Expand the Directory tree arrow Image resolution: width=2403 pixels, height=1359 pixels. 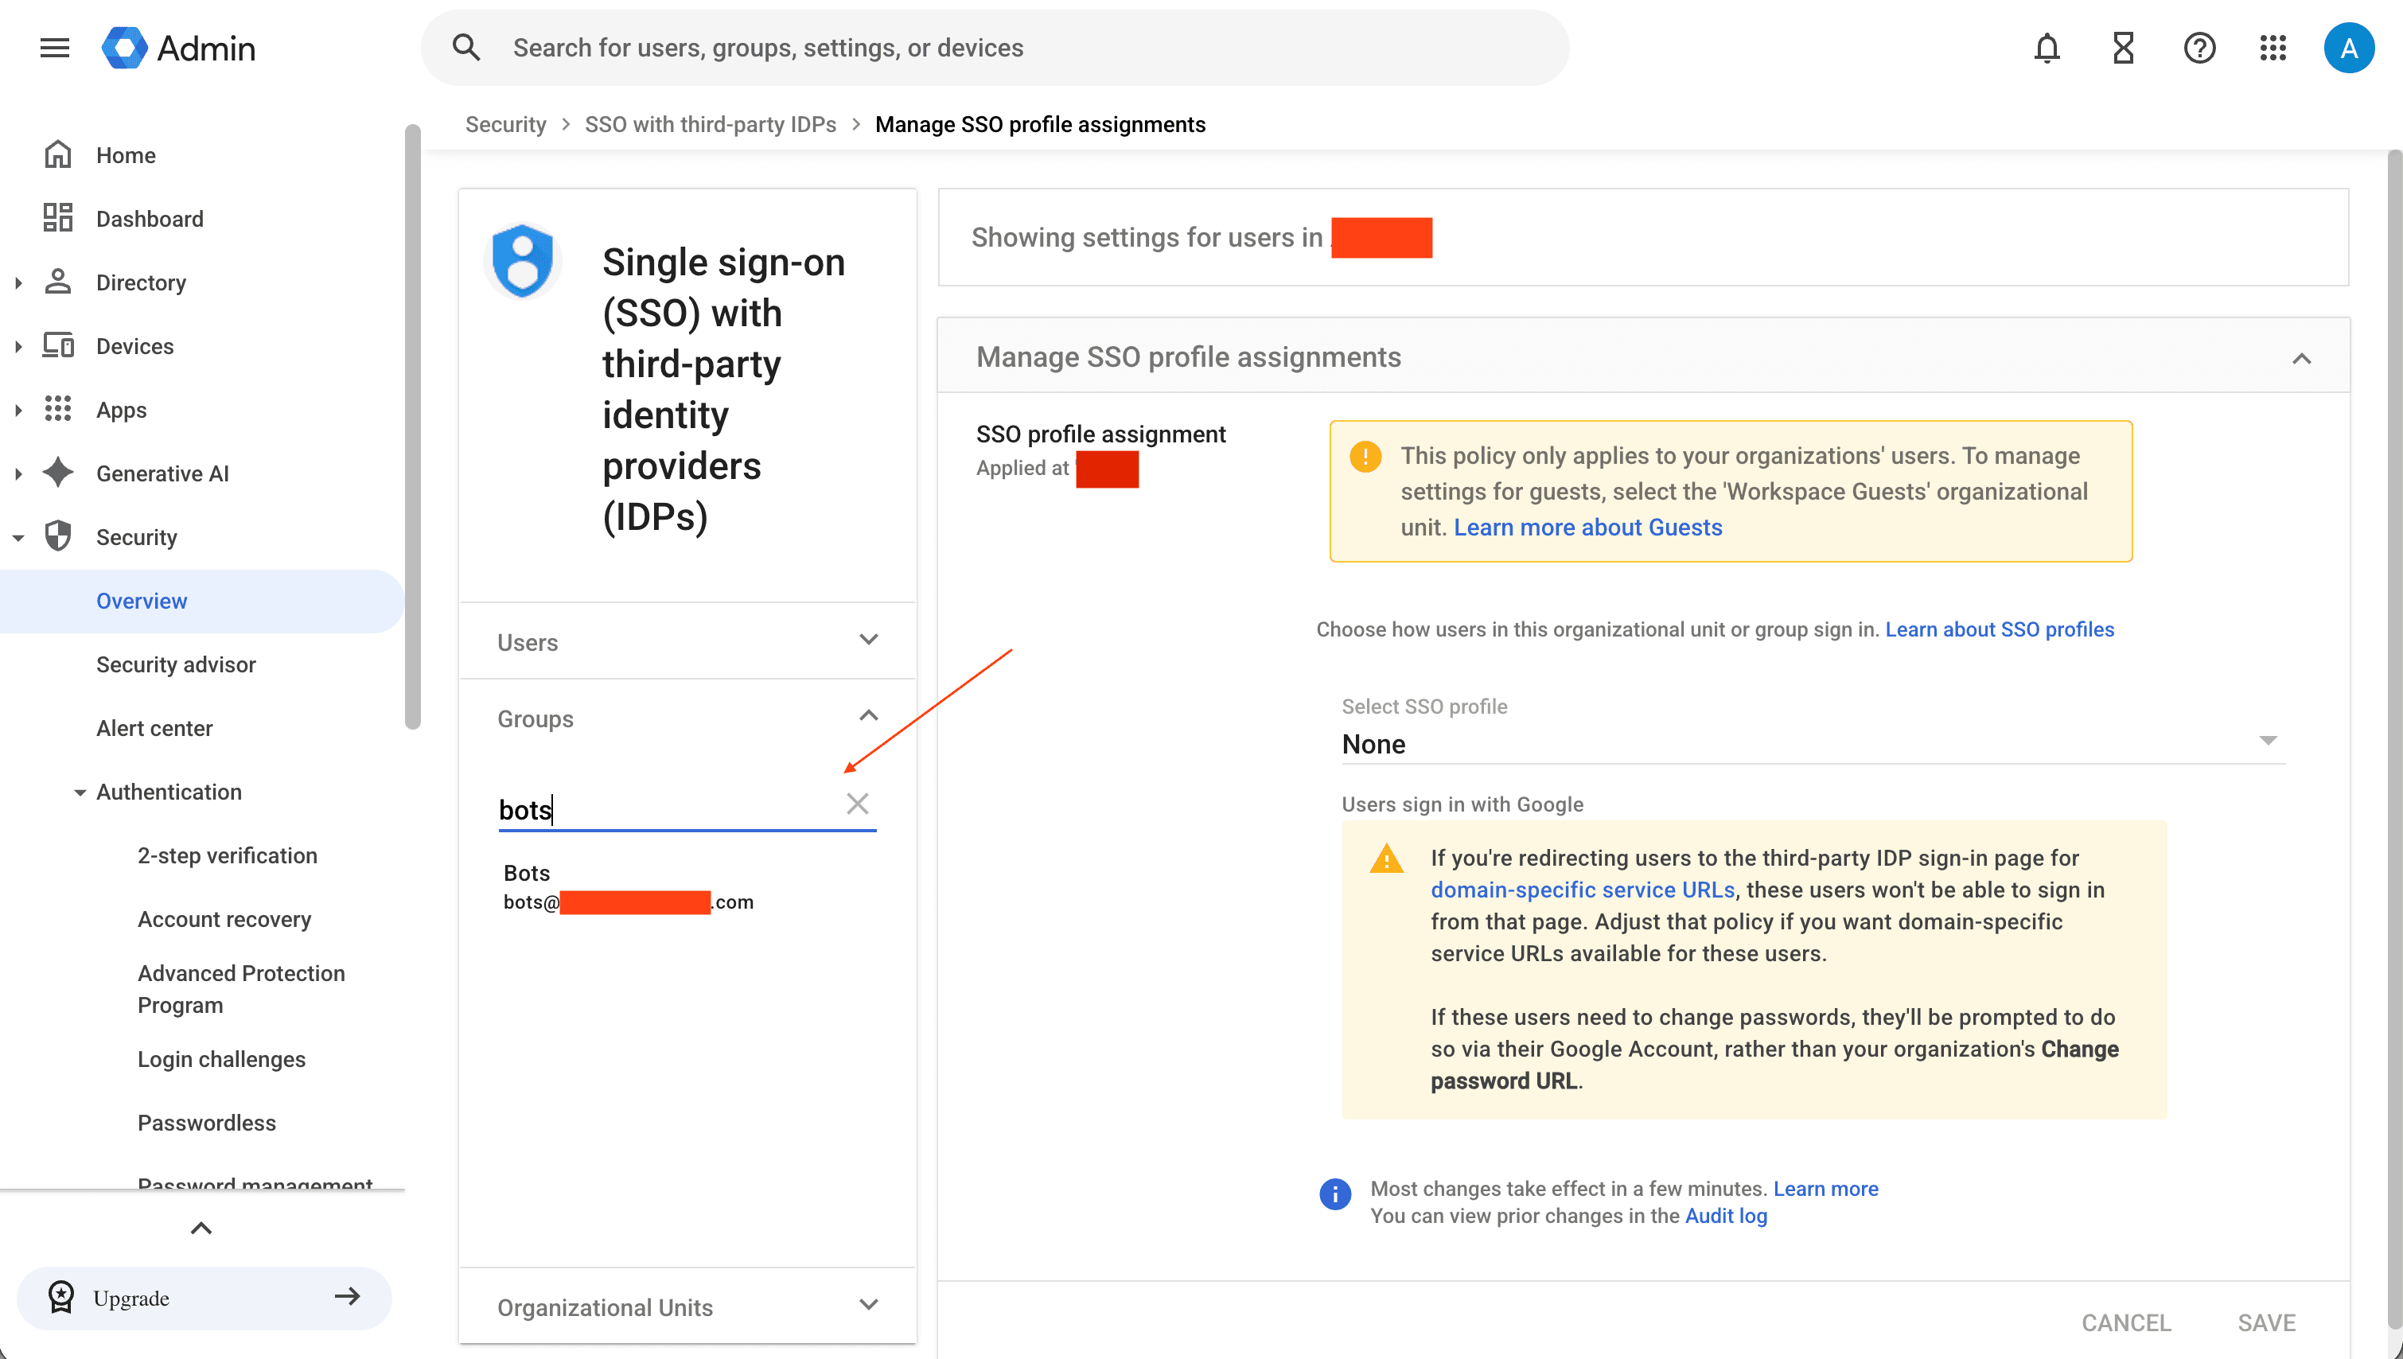click(x=18, y=282)
